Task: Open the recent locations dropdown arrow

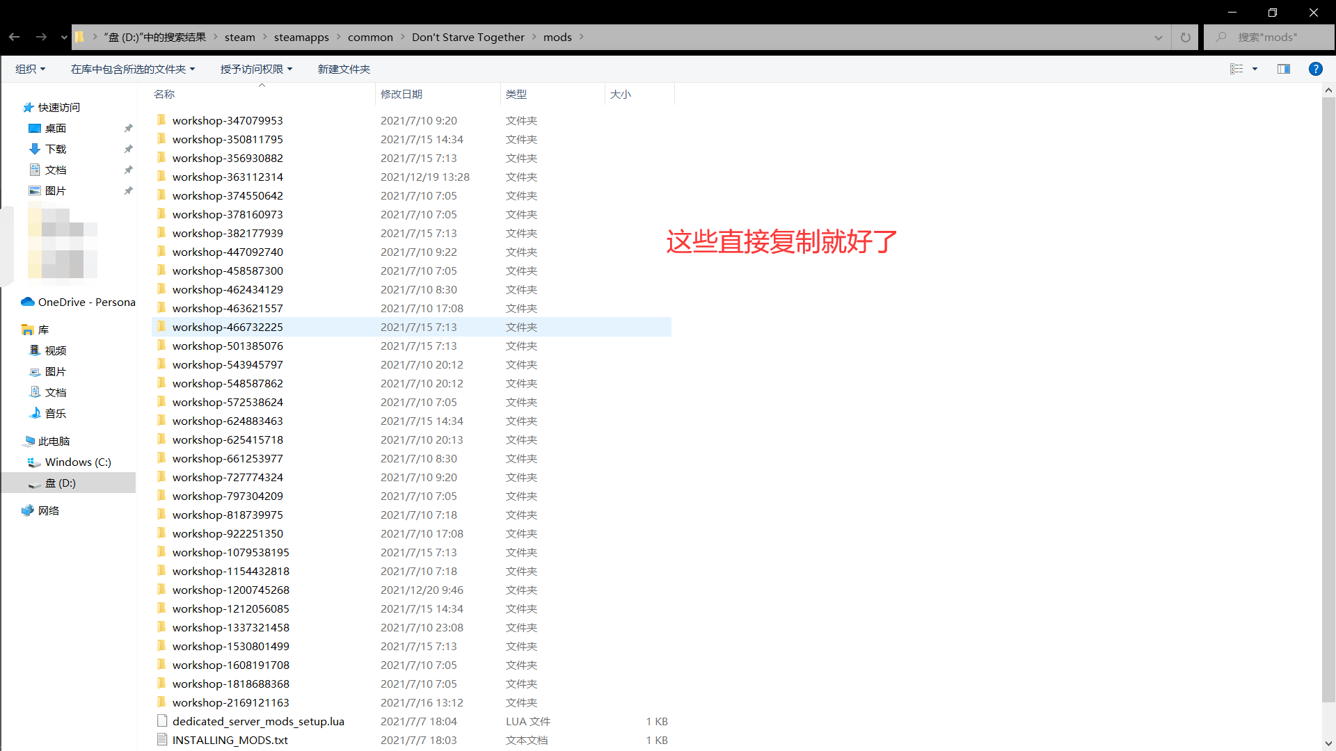Action: 64,38
